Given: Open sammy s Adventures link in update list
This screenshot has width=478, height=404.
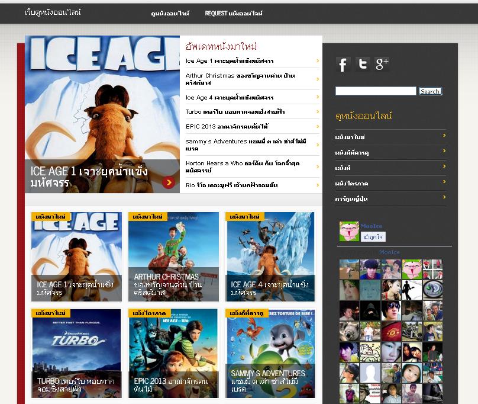Looking at the screenshot, I should click(x=246, y=145).
